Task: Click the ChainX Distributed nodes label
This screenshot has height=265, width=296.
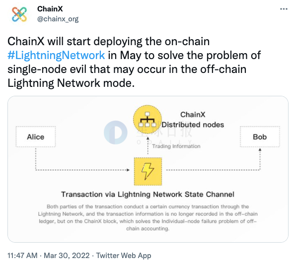Action: click(193, 120)
